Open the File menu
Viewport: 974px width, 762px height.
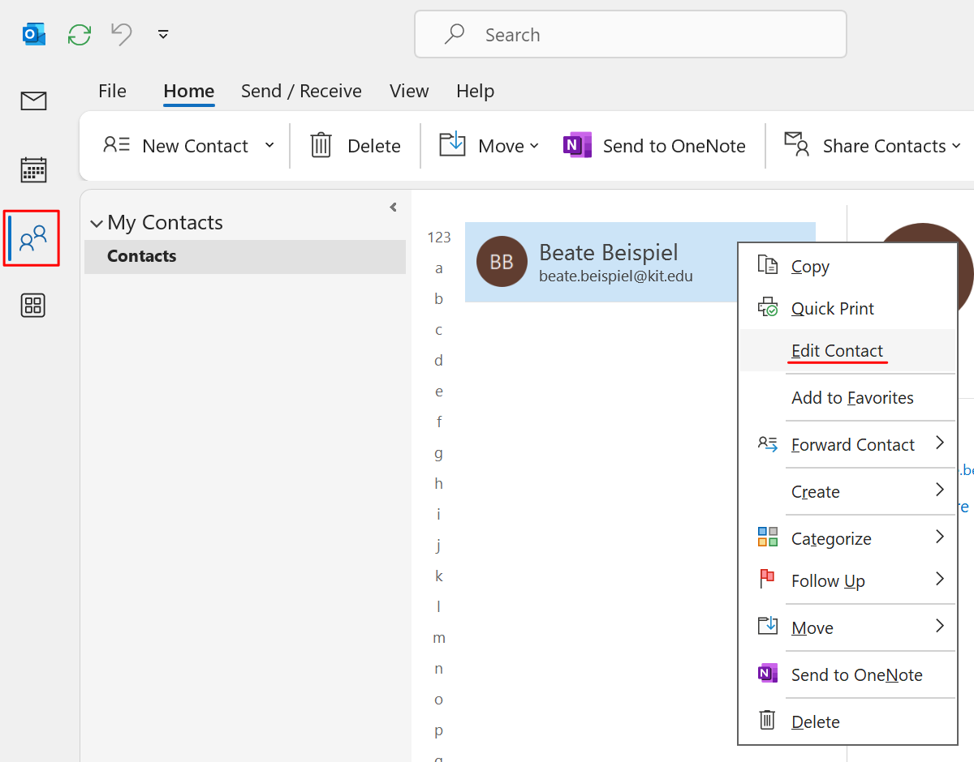point(112,91)
